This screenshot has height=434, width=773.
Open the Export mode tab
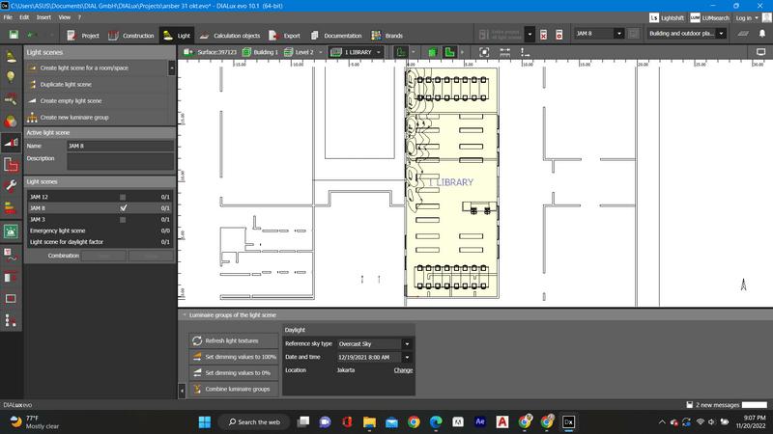coord(285,36)
